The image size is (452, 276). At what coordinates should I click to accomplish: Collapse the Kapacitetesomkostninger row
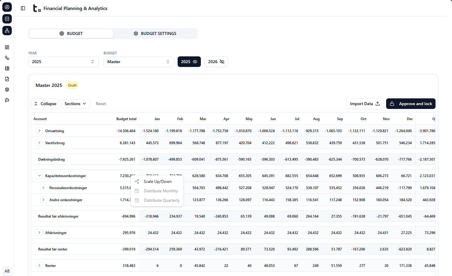tap(39, 176)
